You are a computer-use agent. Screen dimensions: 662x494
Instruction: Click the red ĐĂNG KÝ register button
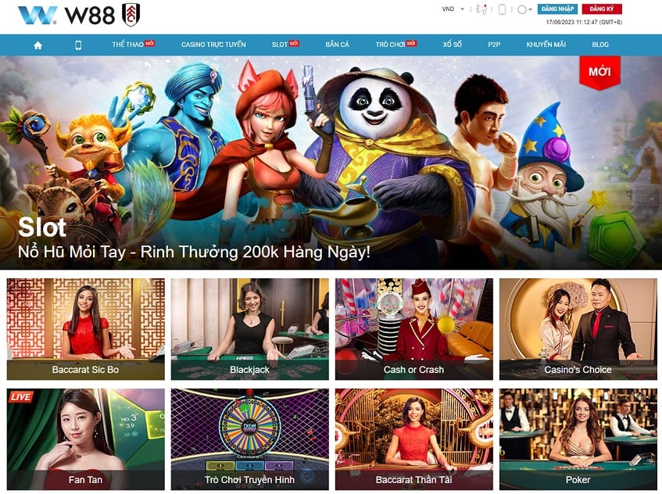point(602,9)
